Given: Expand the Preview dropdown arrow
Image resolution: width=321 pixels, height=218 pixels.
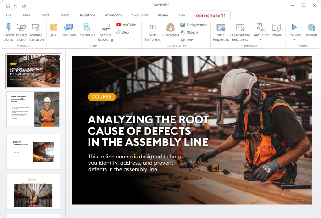Looking at the screenshot, I should pyautogui.click(x=294, y=40).
